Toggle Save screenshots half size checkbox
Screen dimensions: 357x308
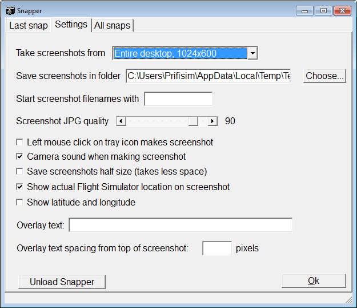tap(20, 172)
